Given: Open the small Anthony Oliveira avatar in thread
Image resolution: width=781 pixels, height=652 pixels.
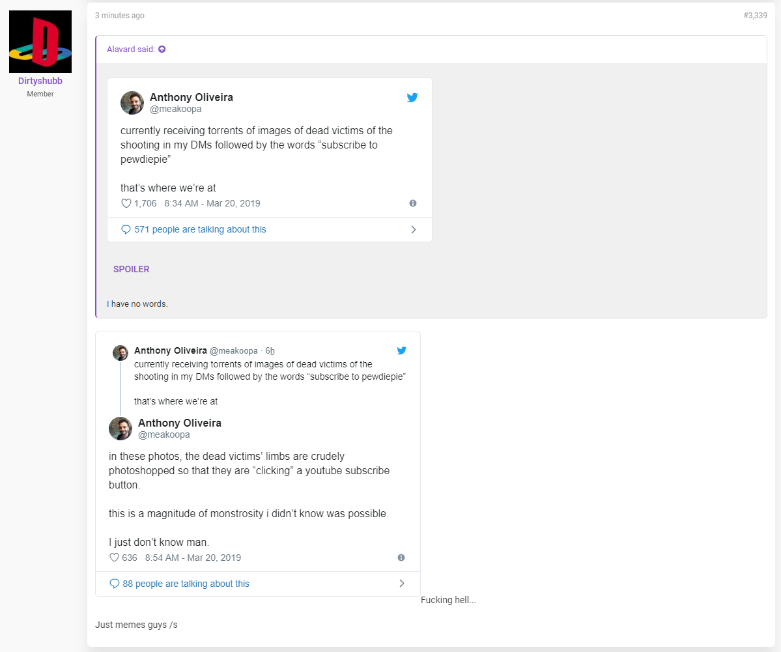Looking at the screenshot, I should click(121, 352).
